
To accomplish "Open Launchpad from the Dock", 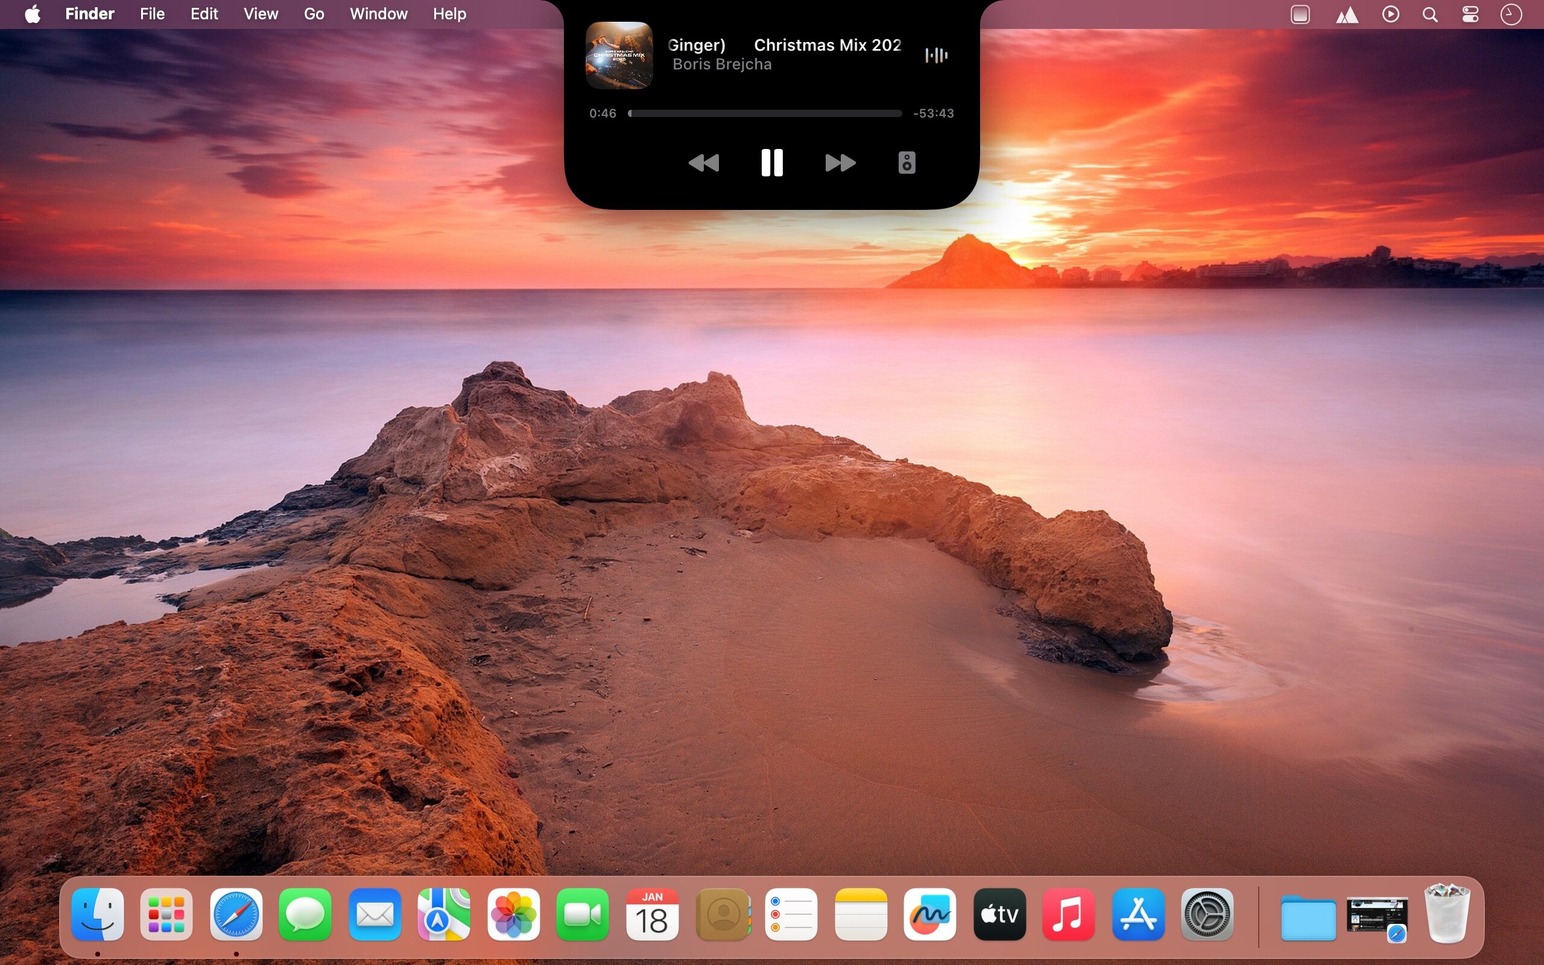I will (166, 914).
